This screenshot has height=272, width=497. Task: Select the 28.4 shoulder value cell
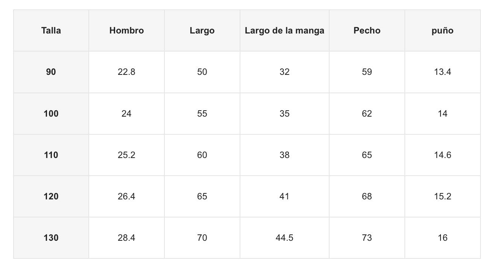coord(126,238)
